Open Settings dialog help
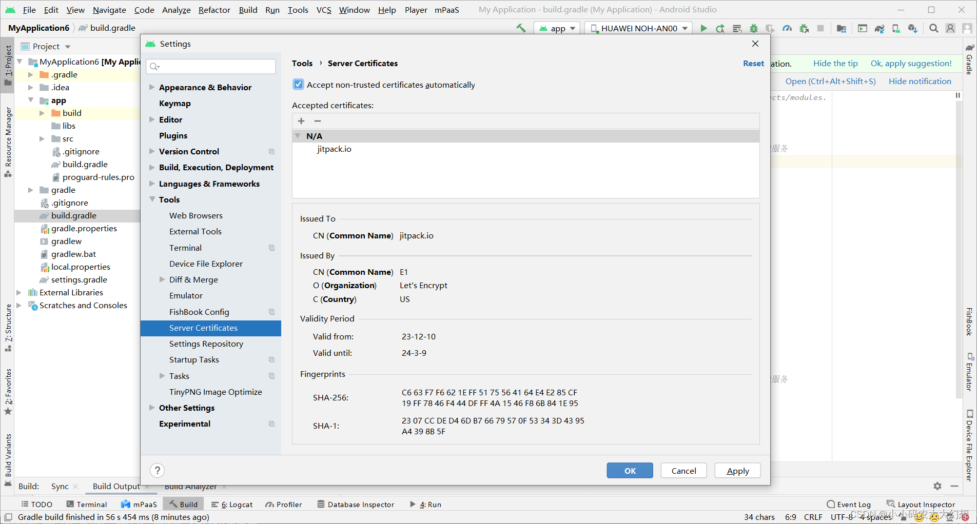The height and width of the screenshot is (524, 977). [157, 470]
